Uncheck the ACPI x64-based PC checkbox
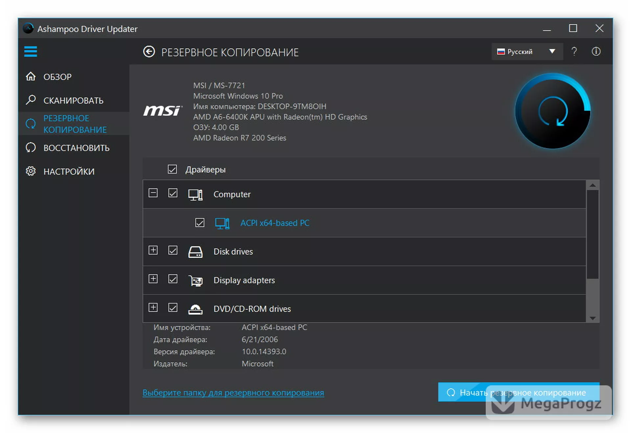The width and height of the screenshot is (631, 433). coord(200,223)
